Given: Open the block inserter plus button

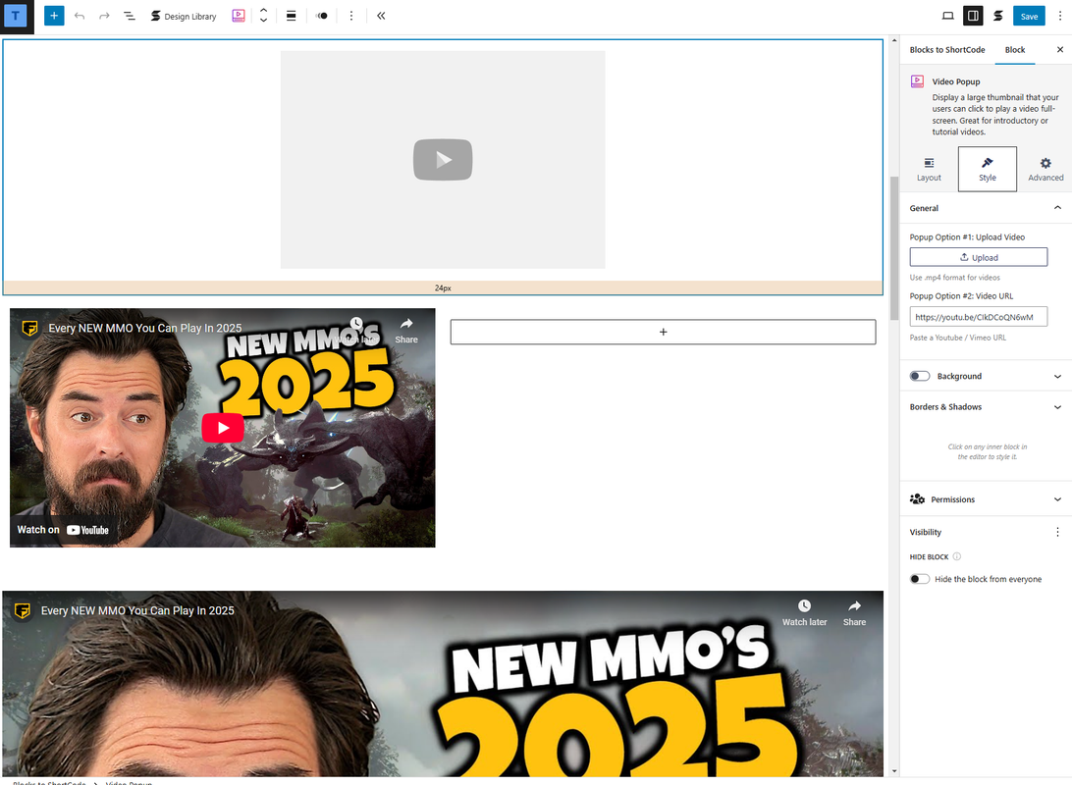Looking at the screenshot, I should click(x=54, y=16).
